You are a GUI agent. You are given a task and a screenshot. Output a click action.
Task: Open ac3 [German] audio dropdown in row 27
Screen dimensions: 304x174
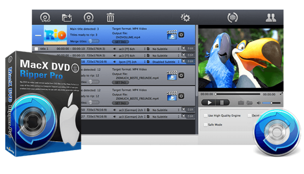145,116
